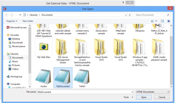Screen dimensions: 175x103
Task: Change your view icon button
Action: coord(152,21)
